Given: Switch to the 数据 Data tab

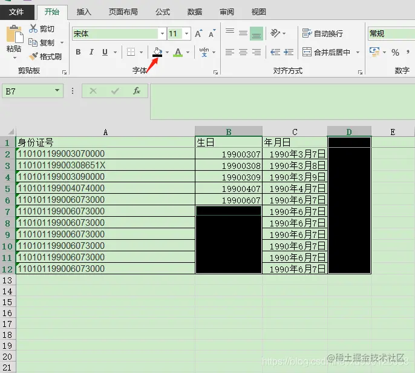Looking at the screenshot, I should coord(195,12).
